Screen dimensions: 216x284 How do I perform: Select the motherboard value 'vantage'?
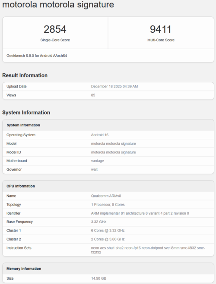coord(98,161)
